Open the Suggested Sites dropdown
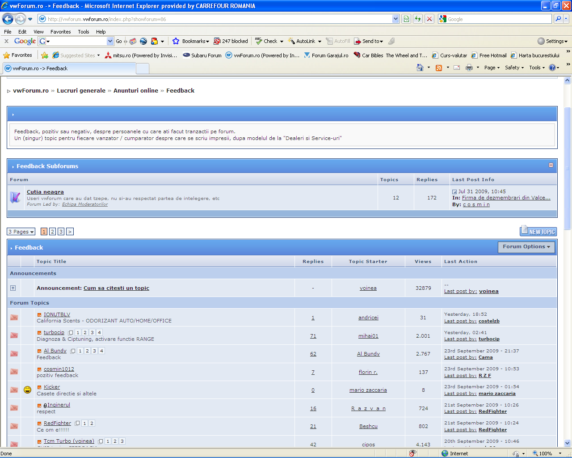The height and width of the screenshot is (458, 572). click(x=98, y=55)
